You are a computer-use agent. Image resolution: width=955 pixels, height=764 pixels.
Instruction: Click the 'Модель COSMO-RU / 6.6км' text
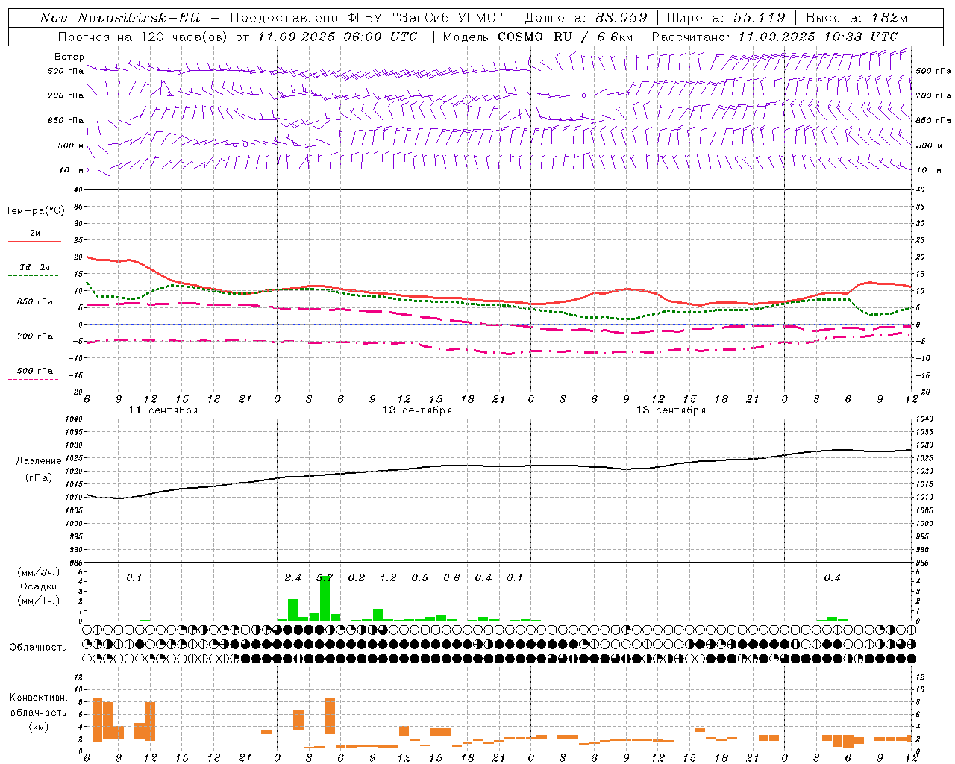click(538, 37)
